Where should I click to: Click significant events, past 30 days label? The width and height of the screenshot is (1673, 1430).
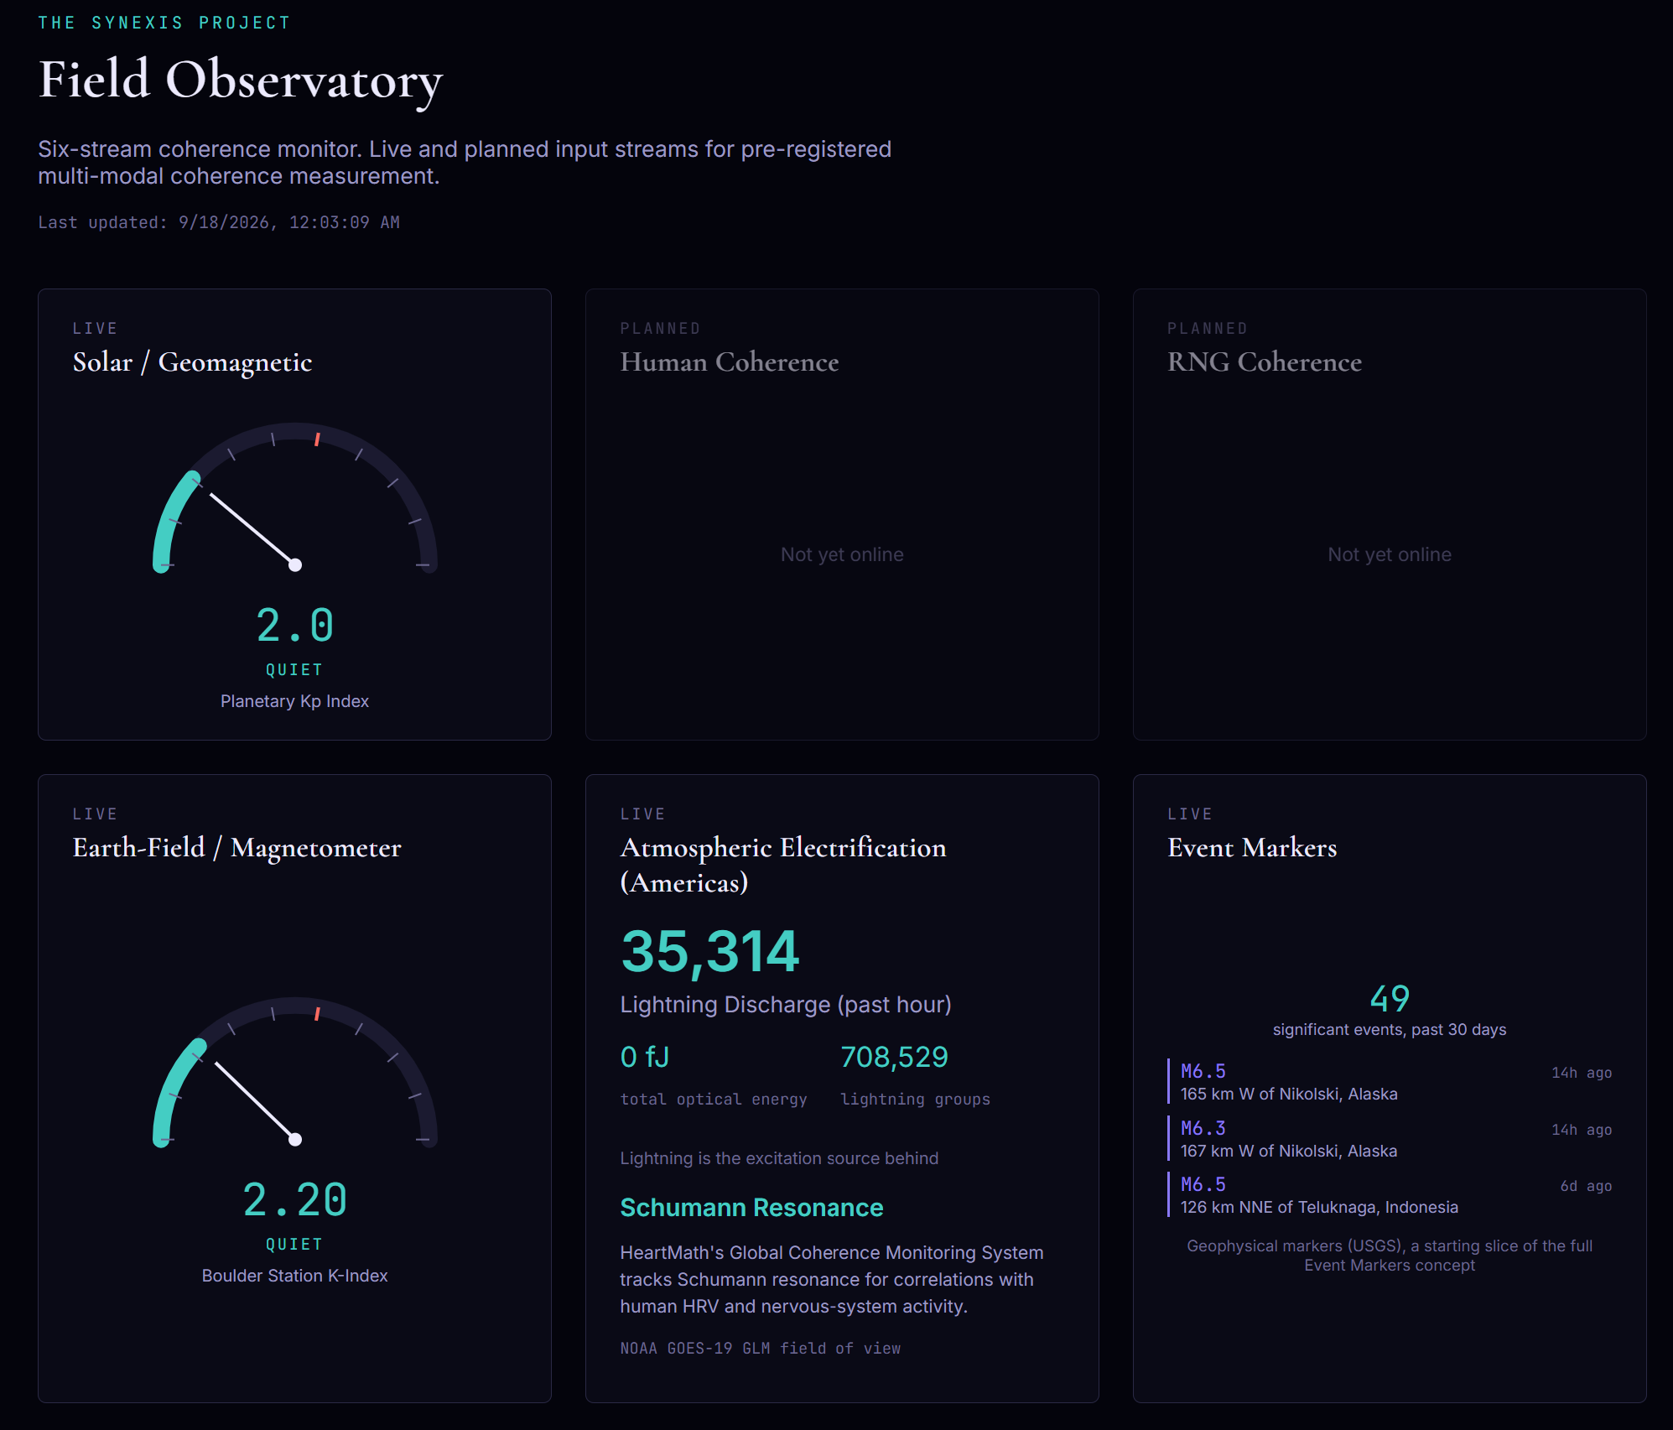[1390, 1030]
